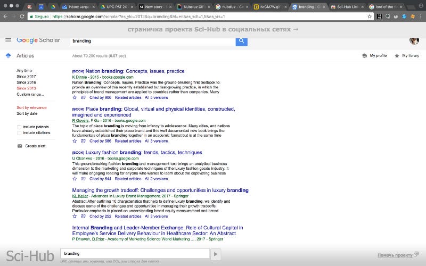Viewport: 426px width, 266px height.
Task: View Cited by 544 for Luxury fashion
Action: 100,179
